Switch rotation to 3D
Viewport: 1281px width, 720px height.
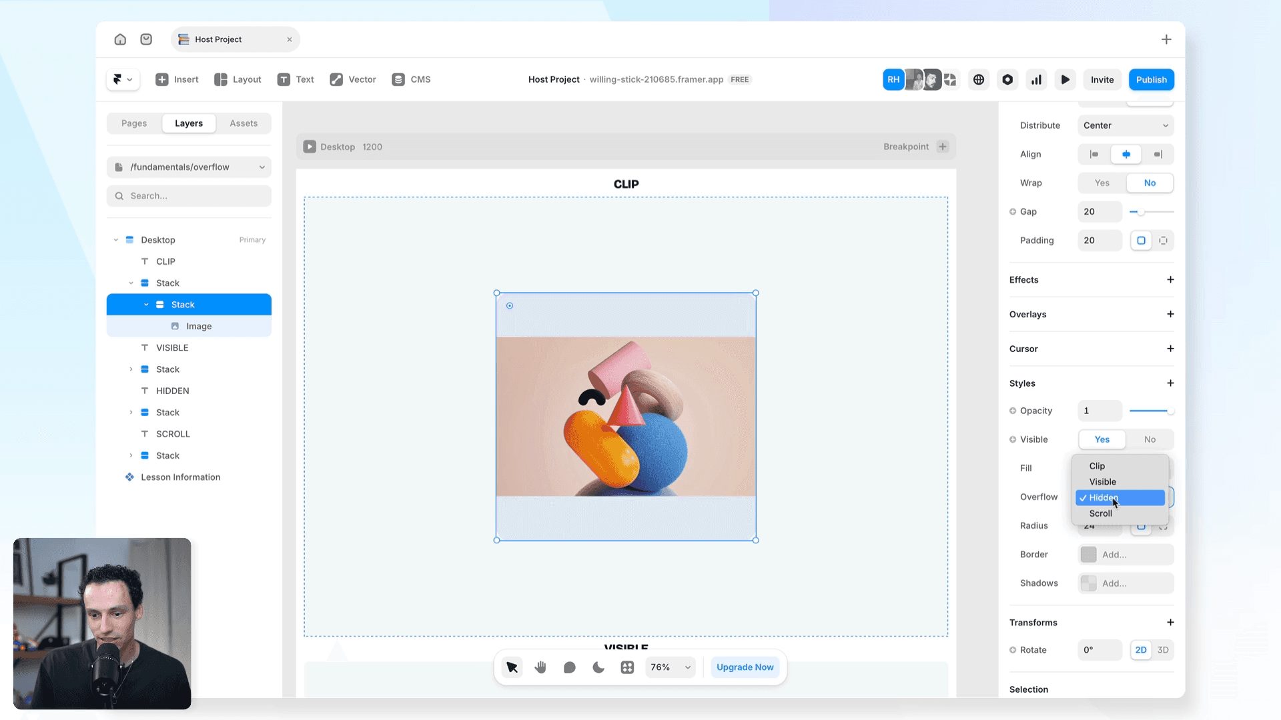1163,650
